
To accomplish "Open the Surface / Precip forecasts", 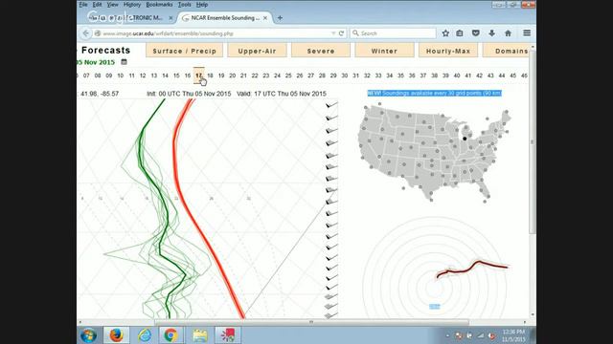I will [185, 51].
